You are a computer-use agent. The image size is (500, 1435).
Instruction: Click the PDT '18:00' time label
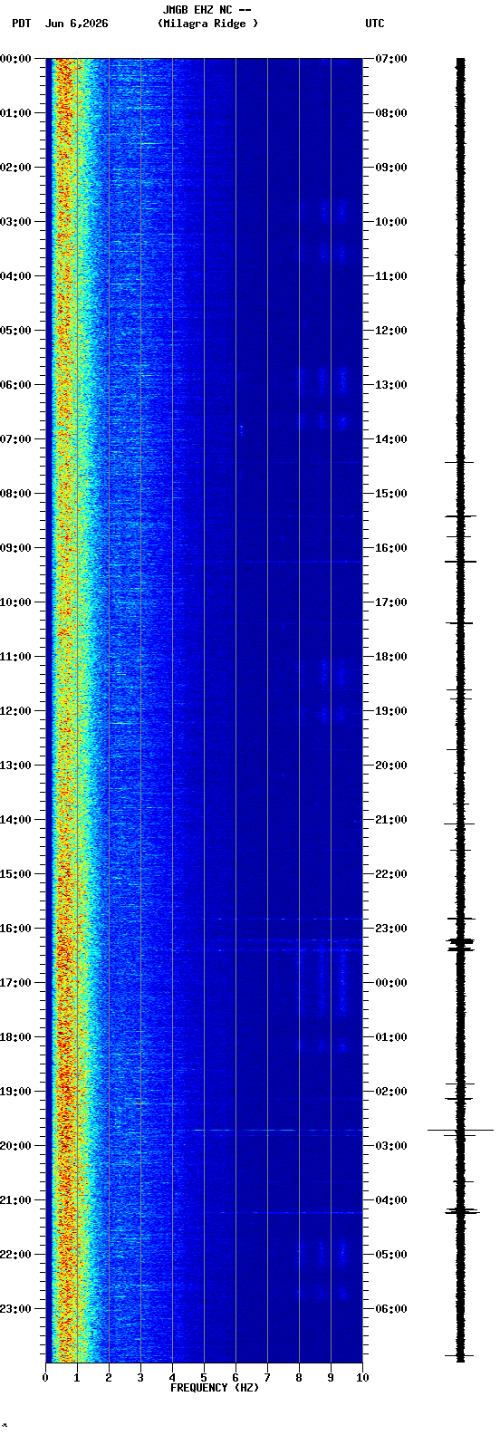16,1037
